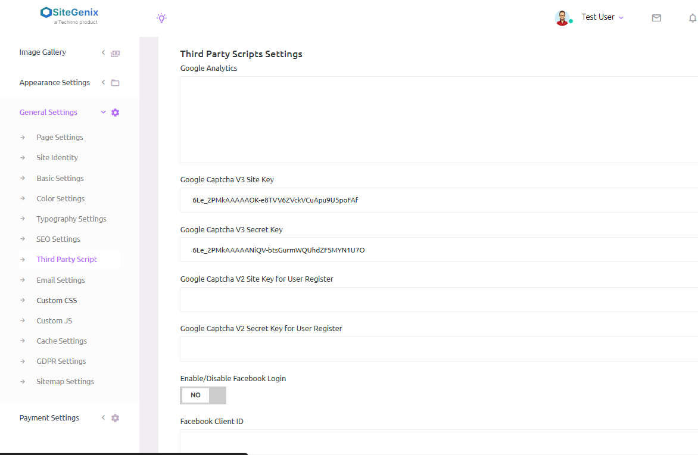Click the lightbulb icon in header
Viewport: 698px width, 455px height.
pyautogui.click(x=161, y=18)
